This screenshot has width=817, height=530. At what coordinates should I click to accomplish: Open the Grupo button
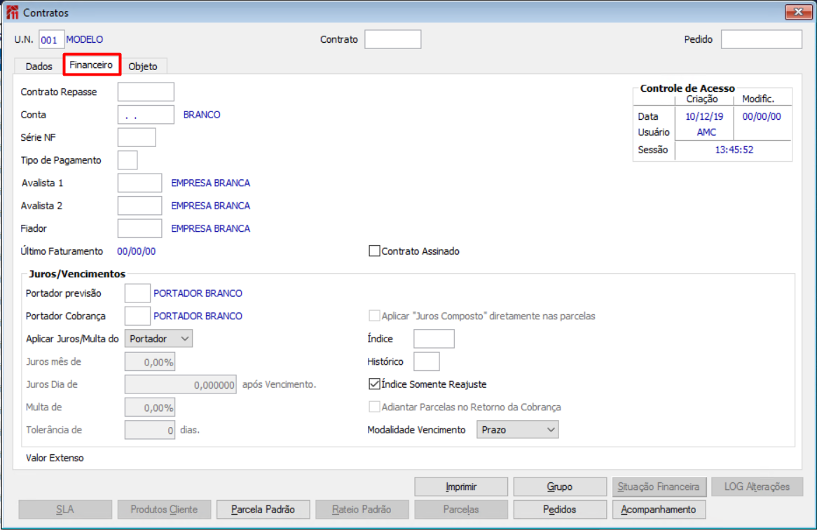[560, 487]
